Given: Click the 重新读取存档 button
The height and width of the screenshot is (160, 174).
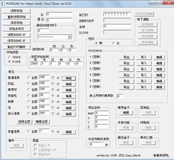Looking at the screenshot, I should coord(16,17).
